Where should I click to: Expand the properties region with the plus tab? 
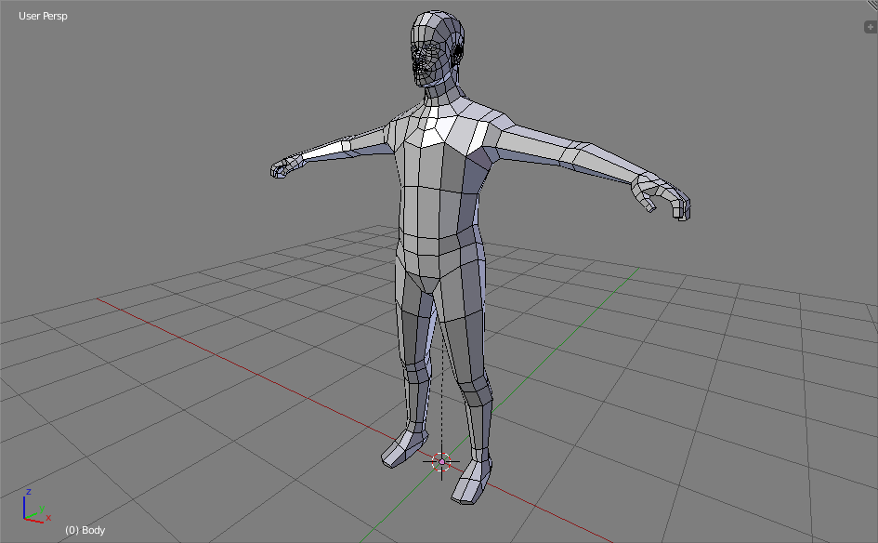coord(871,27)
